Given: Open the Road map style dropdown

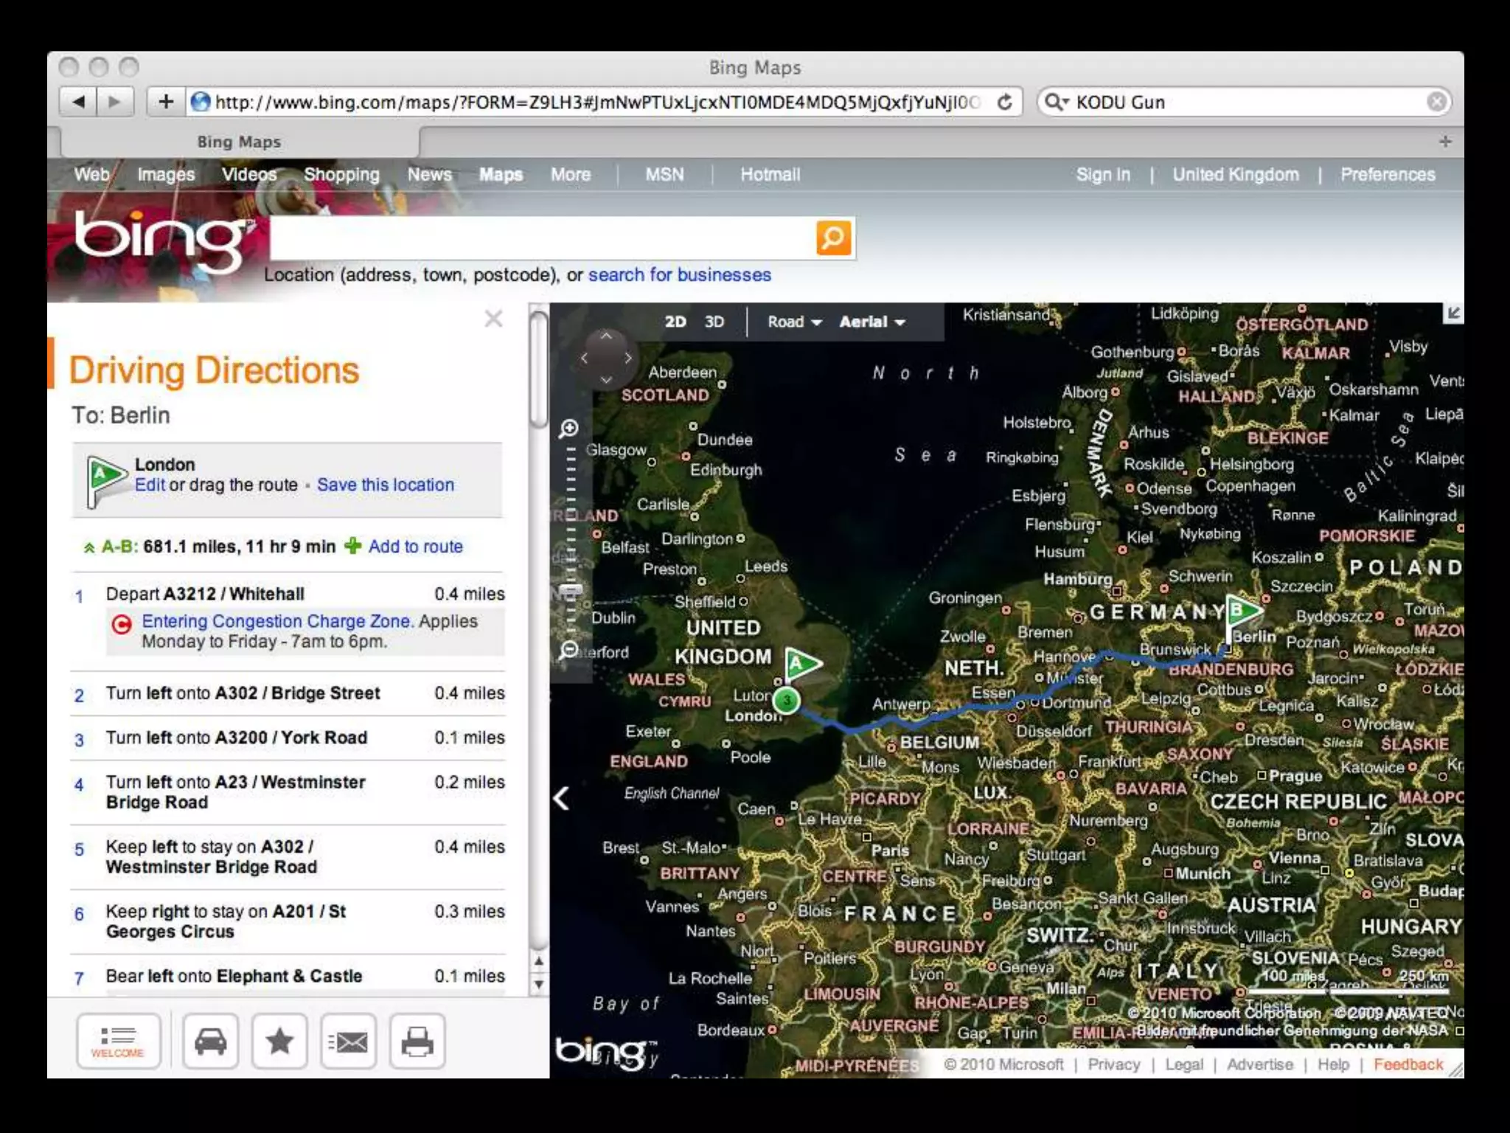Looking at the screenshot, I should tap(794, 322).
